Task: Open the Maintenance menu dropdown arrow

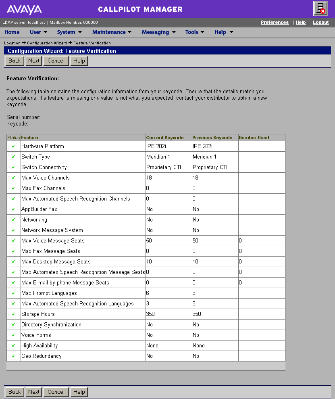Action: (x=130, y=32)
